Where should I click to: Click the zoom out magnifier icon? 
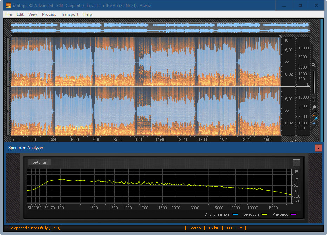pos(314,107)
